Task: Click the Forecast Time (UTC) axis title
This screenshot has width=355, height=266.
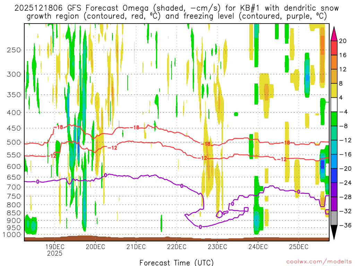Action: point(176,263)
